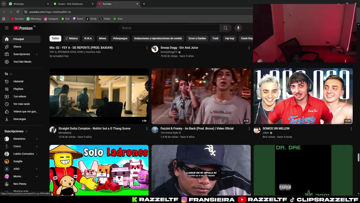360x203 pixels.
Task: Open the Vods bookmark
Action: coord(118,19)
